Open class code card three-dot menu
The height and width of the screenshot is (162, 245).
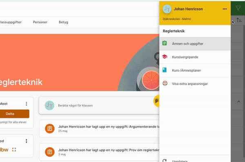tap(27, 141)
